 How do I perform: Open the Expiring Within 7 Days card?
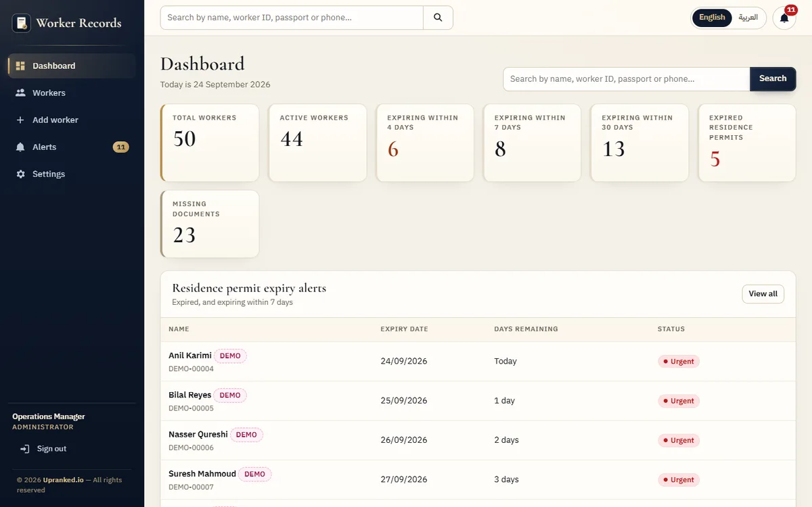click(532, 143)
